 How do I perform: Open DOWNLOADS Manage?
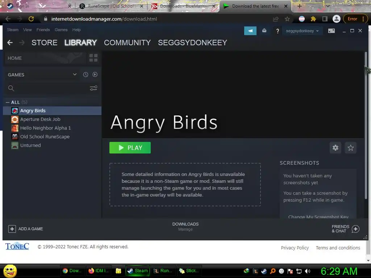[185, 227]
